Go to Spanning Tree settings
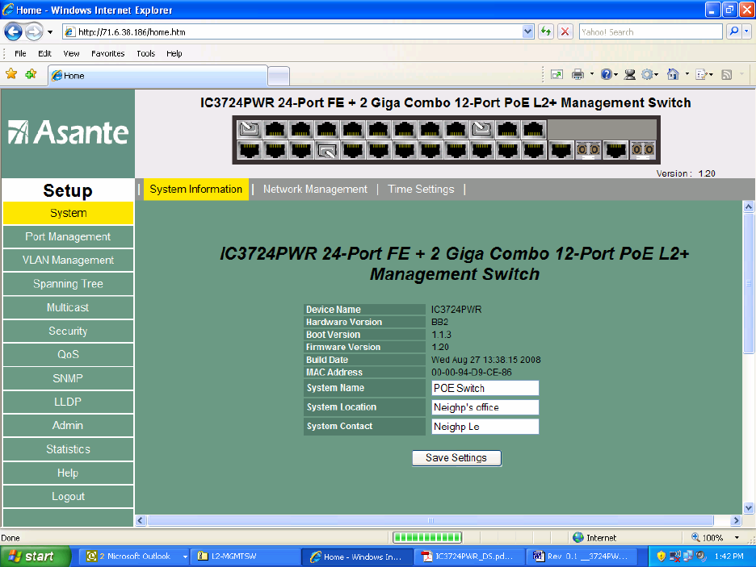This screenshot has width=756, height=567. tap(68, 284)
